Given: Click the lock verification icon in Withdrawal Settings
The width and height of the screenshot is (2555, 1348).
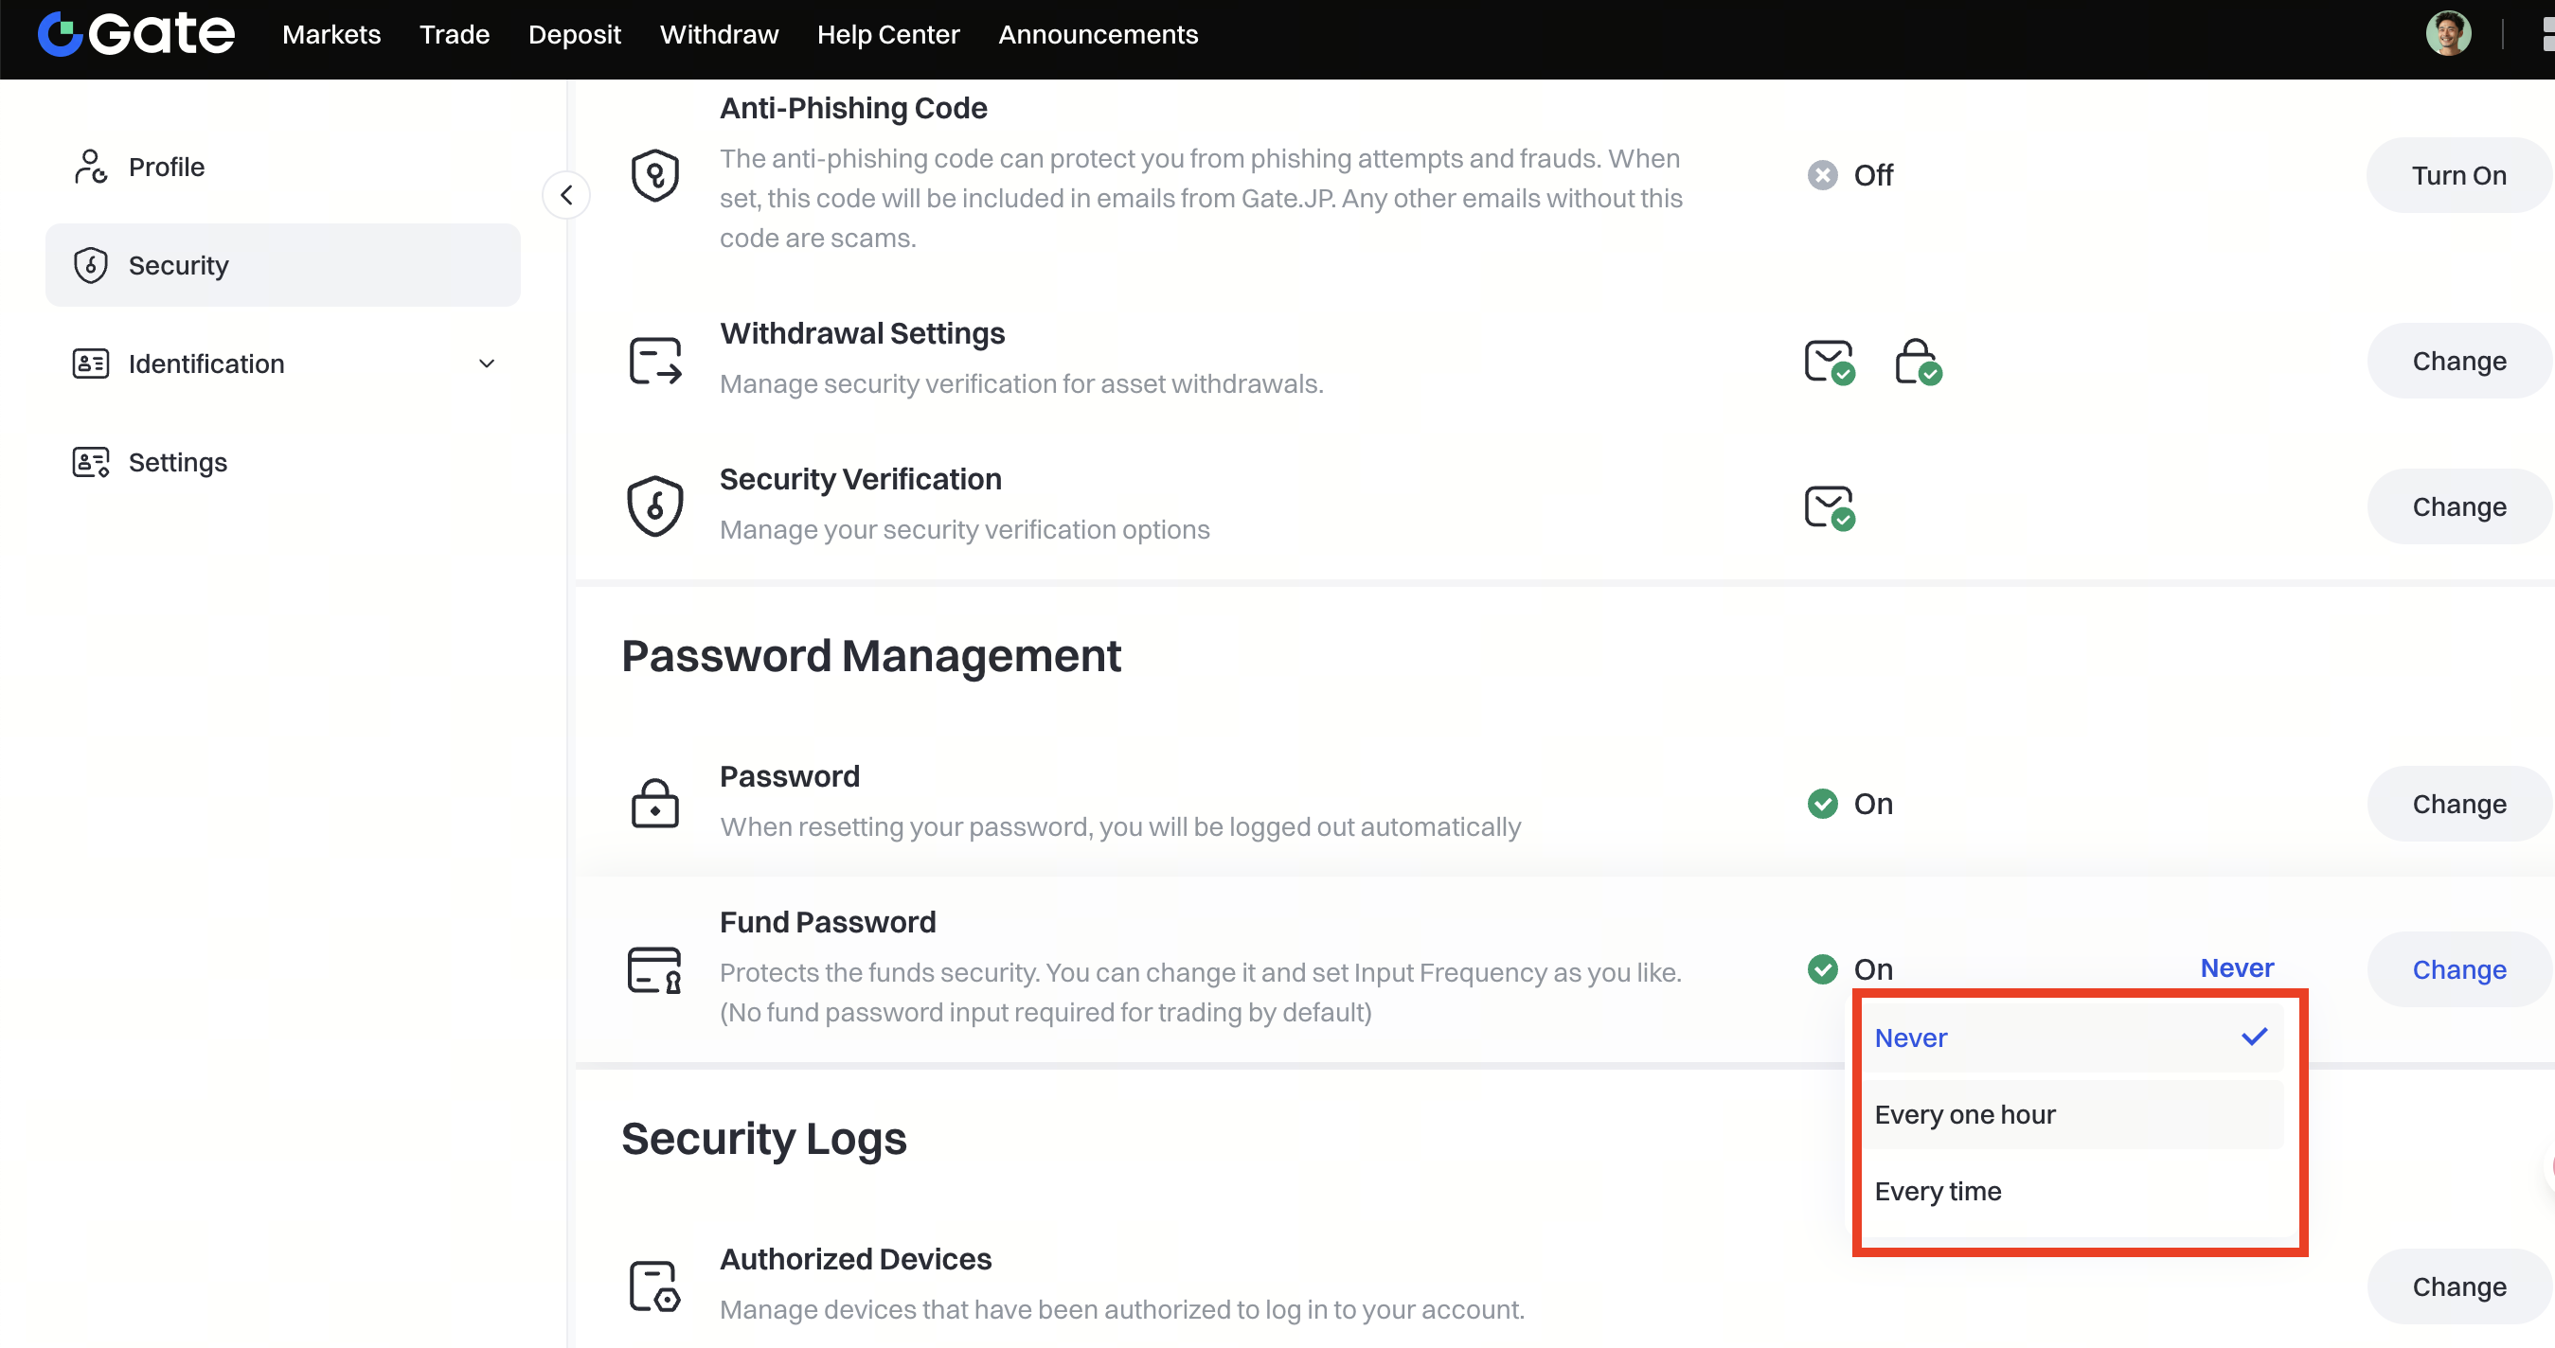Looking at the screenshot, I should coord(1918,361).
